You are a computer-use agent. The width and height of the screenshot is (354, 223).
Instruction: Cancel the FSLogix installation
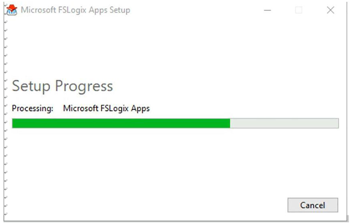(x=313, y=205)
